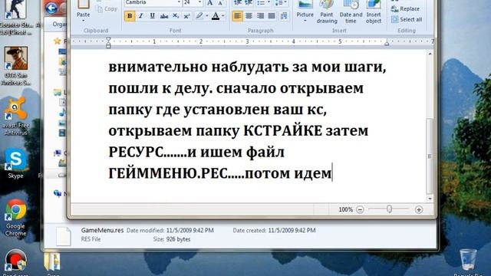Click the Skype desktop shortcut
This screenshot has width=491, height=276.
click(15, 164)
